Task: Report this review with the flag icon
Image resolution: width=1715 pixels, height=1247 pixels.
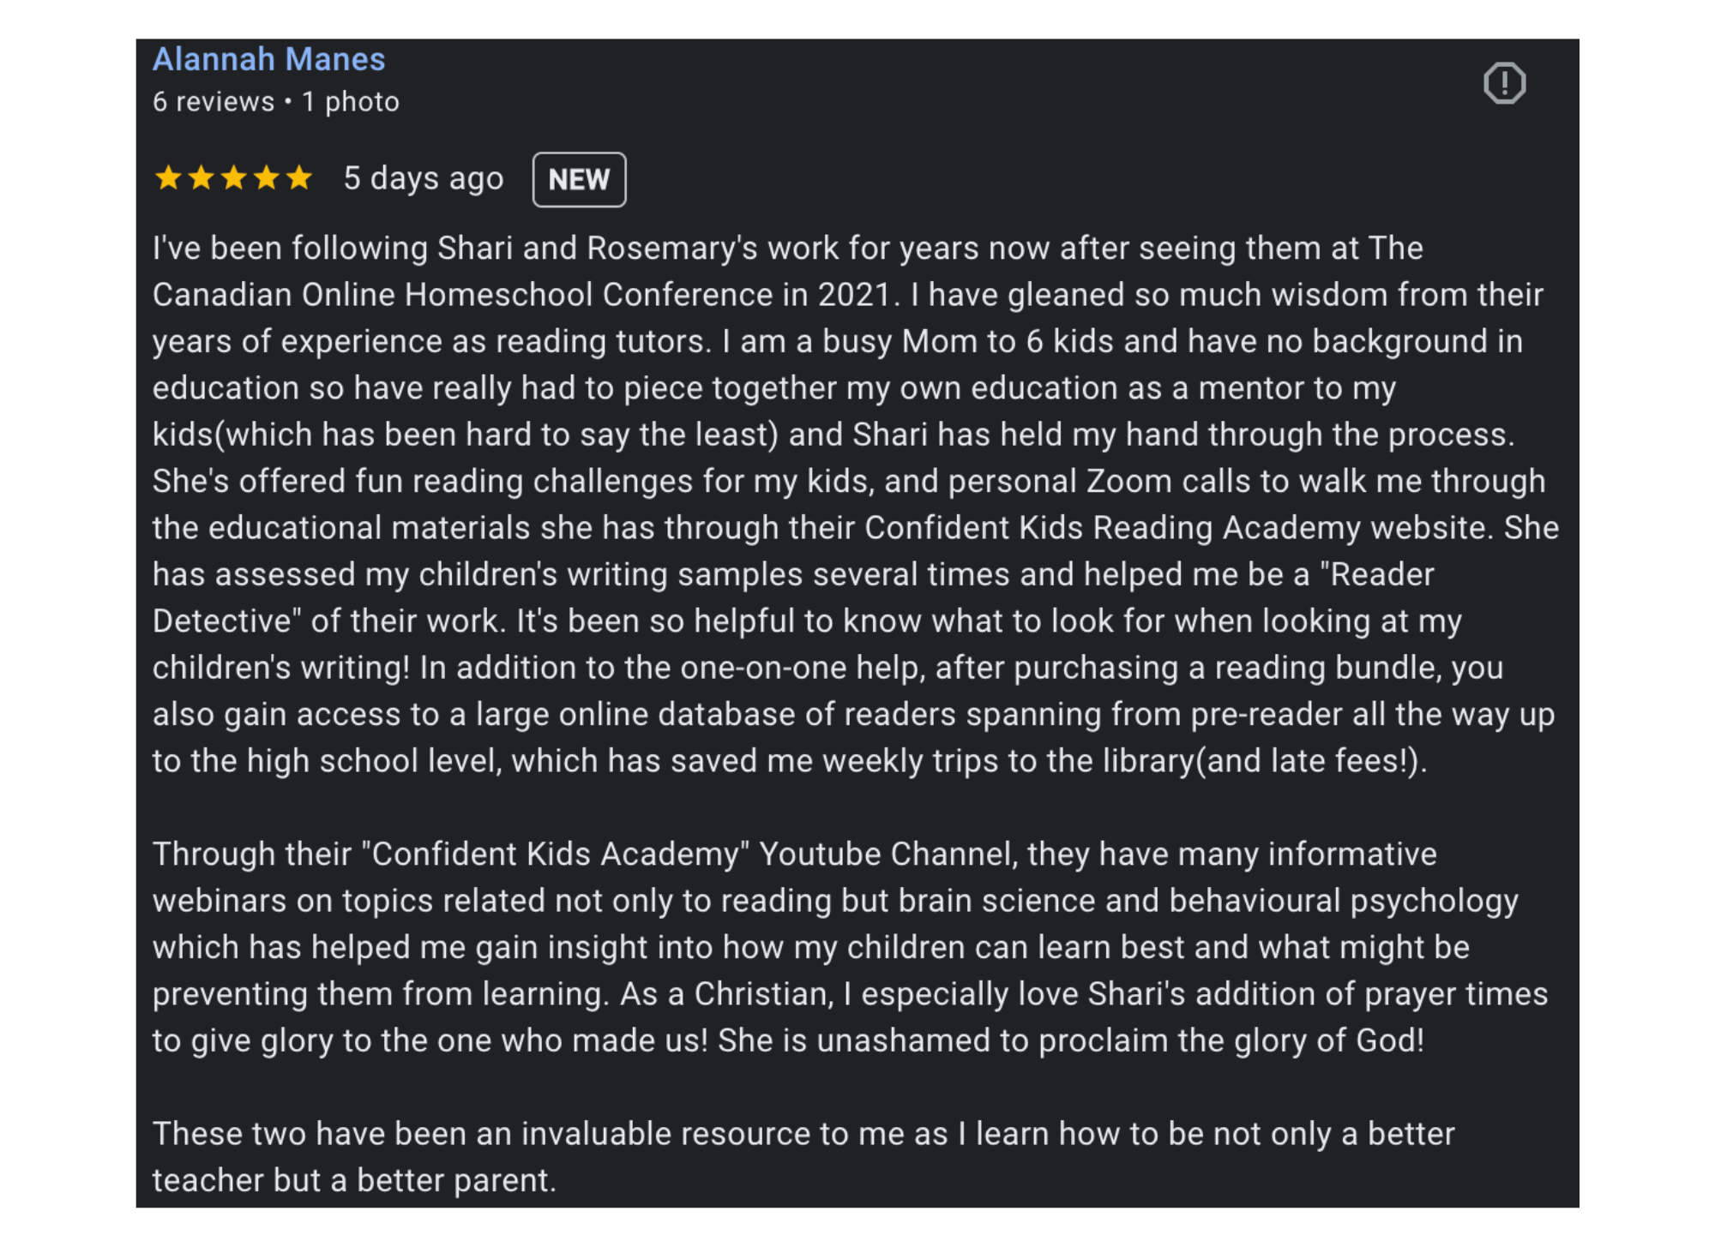Action: pos(1504,83)
